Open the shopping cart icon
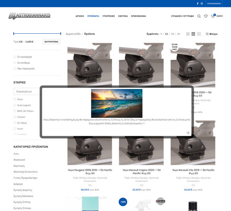 click(x=213, y=16)
